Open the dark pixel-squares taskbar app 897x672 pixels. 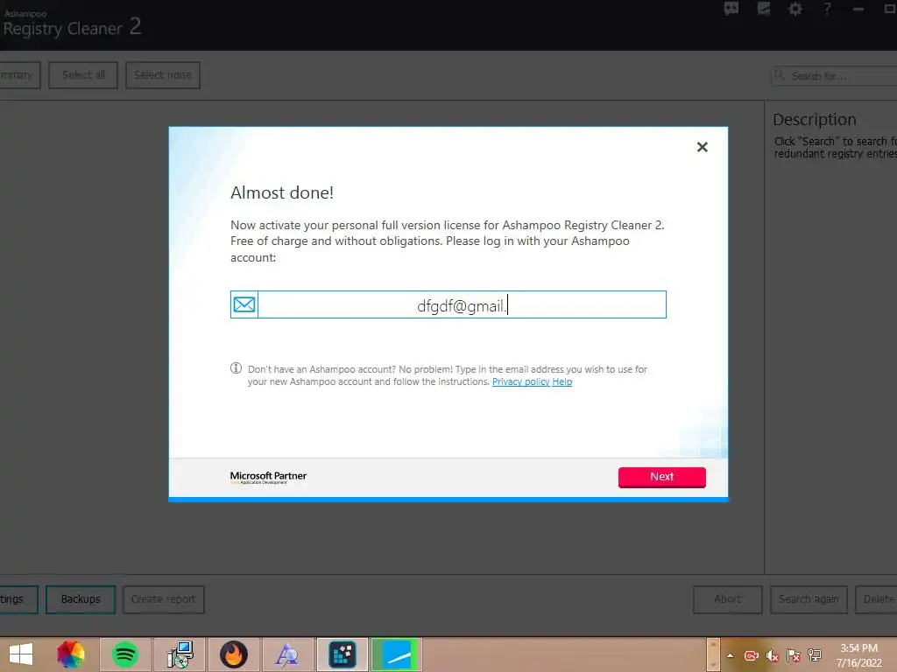[343, 654]
